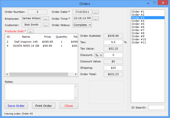Open the Order Date picker ellipsis button
Viewport: 170px width, 118px height.
pyautogui.click(x=95, y=12)
